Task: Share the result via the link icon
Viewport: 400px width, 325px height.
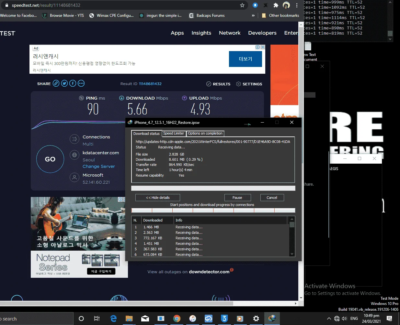Action: pos(56,83)
